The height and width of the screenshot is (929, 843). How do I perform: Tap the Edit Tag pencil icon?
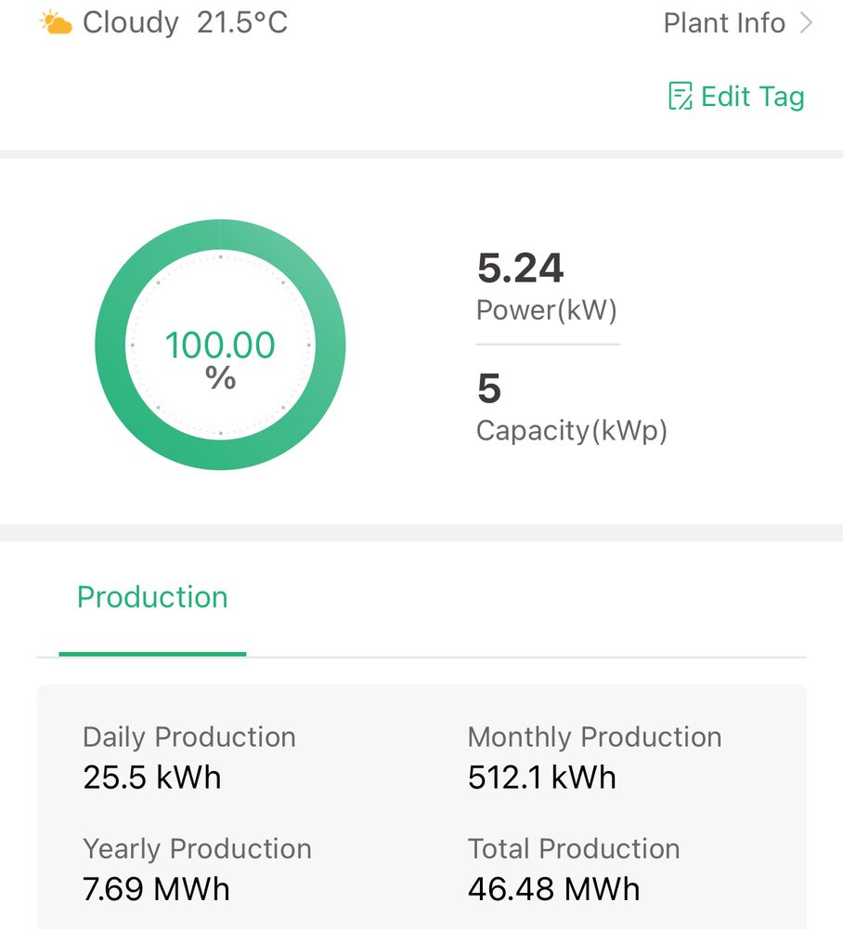pyautogui.click(x=681, y=96)
